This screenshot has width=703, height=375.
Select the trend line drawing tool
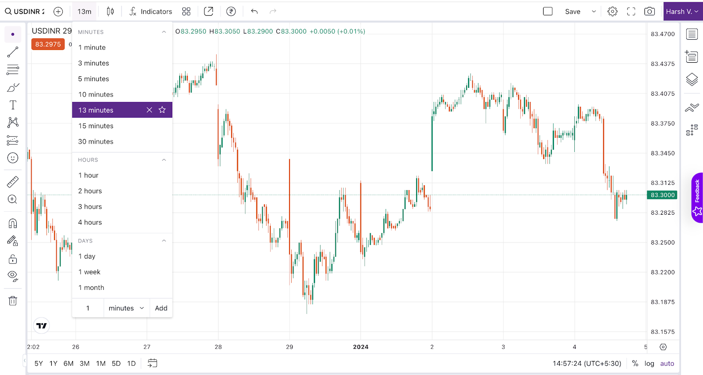13,52
